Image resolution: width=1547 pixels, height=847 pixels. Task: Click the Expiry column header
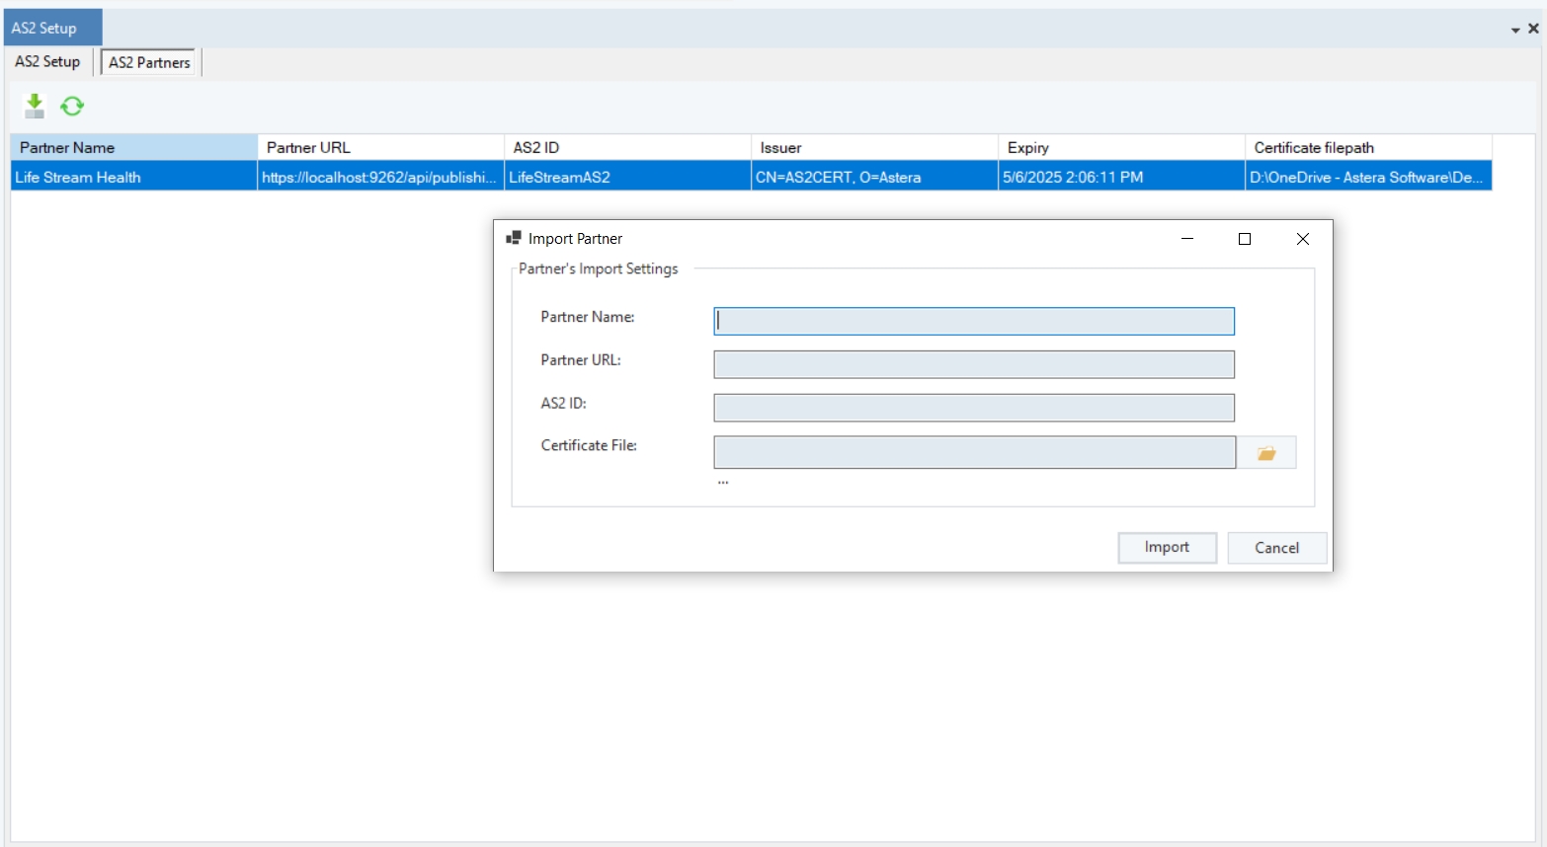tap(1120, 147)
